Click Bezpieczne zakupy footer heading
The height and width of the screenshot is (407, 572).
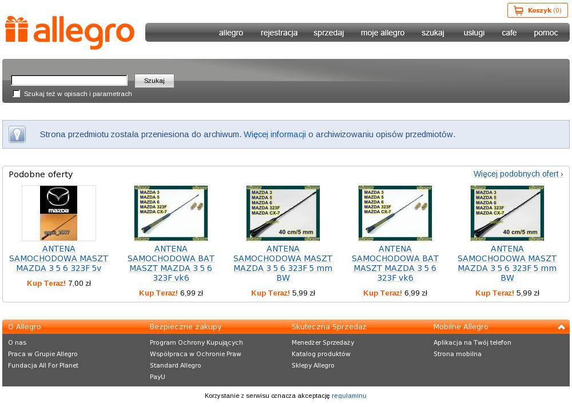[186, 327]
